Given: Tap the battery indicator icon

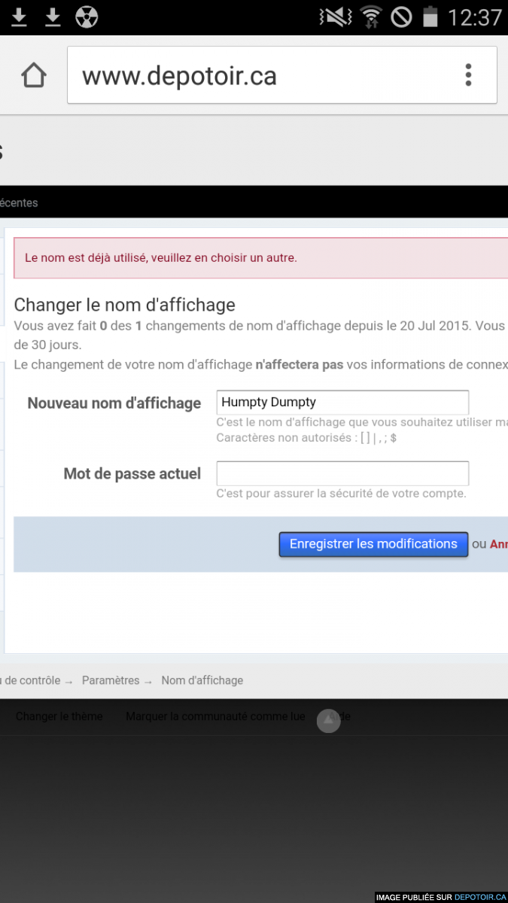Looking at the screenshot, I should (x=430, y=17).
